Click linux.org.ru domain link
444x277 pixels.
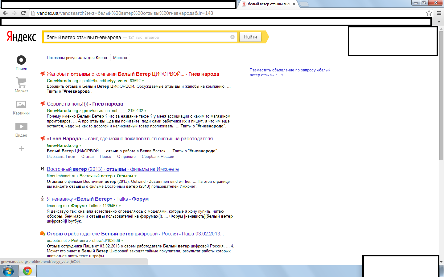click(57, 206)
